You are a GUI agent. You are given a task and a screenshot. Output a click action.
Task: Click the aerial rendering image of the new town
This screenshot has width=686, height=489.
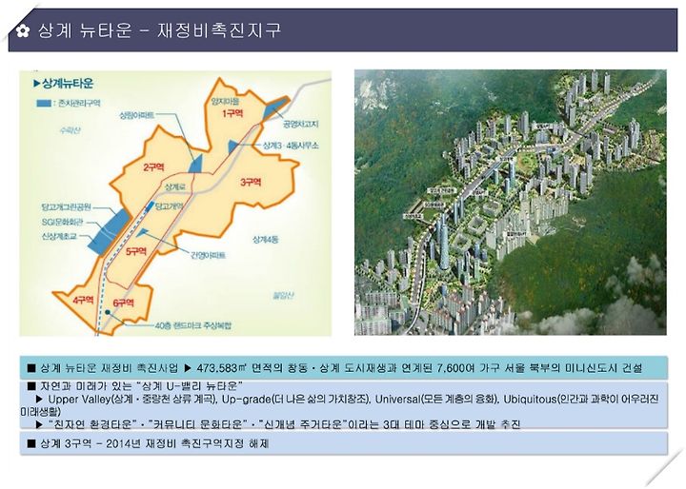pos(510,203)
